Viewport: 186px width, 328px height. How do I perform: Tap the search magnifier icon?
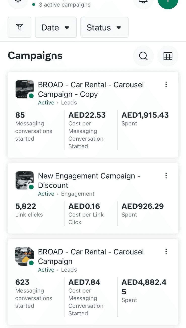pos(143,56)
